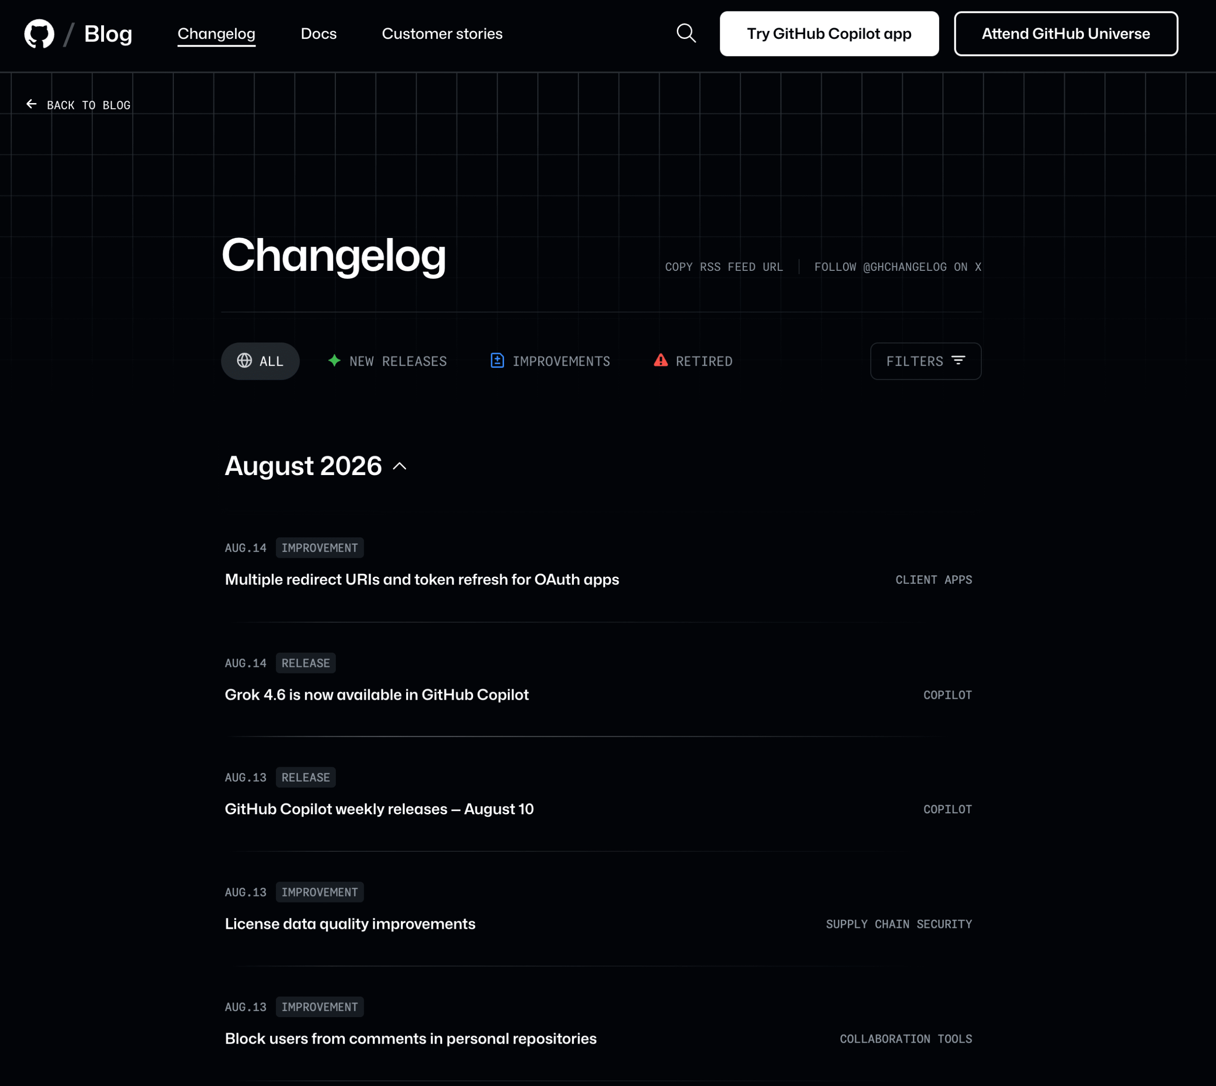Click AUG.13 date on License data entry
The height and width of the screenshot is (1086, 1216).
coord(245,892)
